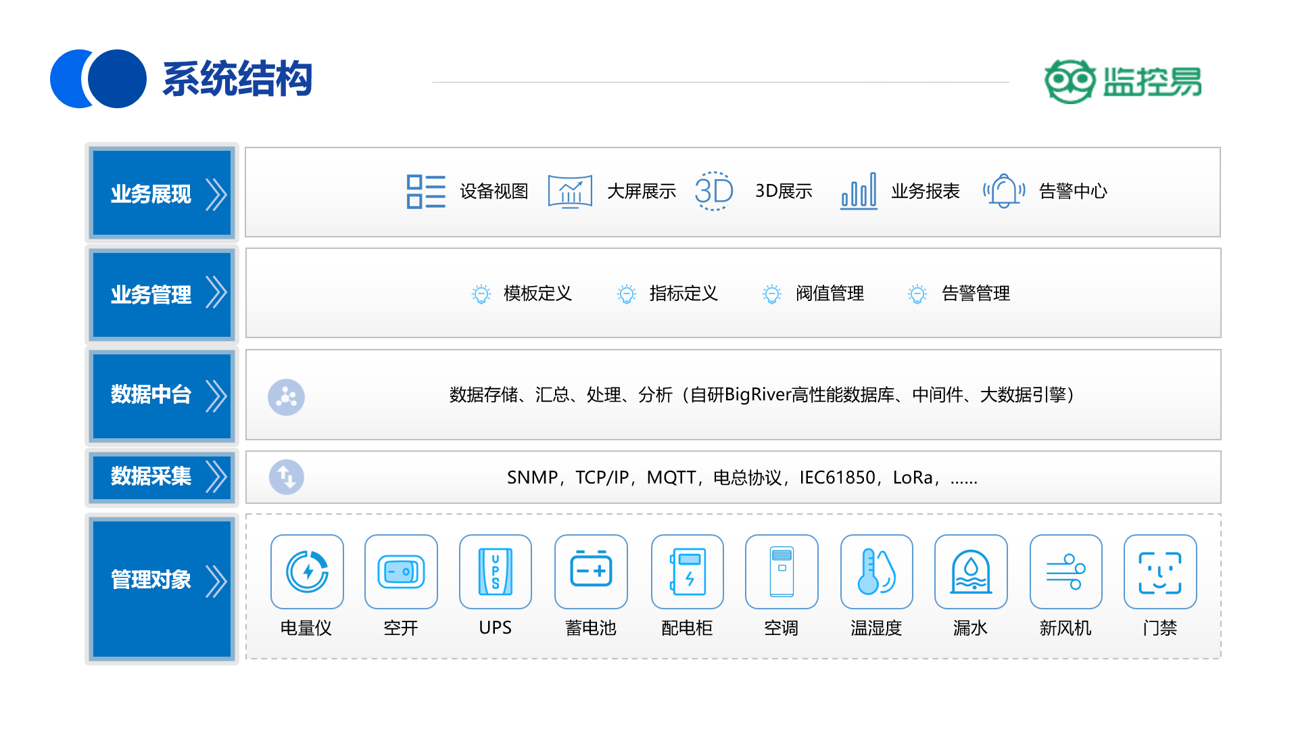Open the 告警中心 bell icon
This screenshot has width=1296, height=729.
click(x=1004, y=191)
